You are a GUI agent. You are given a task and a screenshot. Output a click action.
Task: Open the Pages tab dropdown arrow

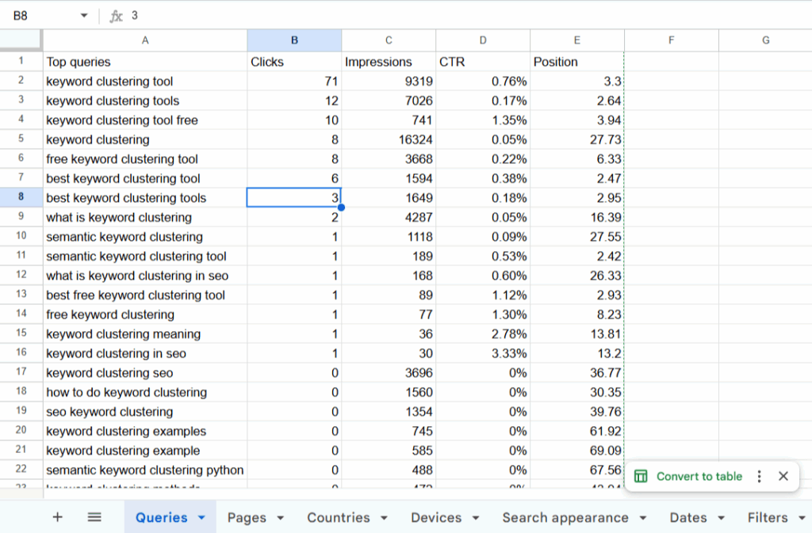point(281,518)
